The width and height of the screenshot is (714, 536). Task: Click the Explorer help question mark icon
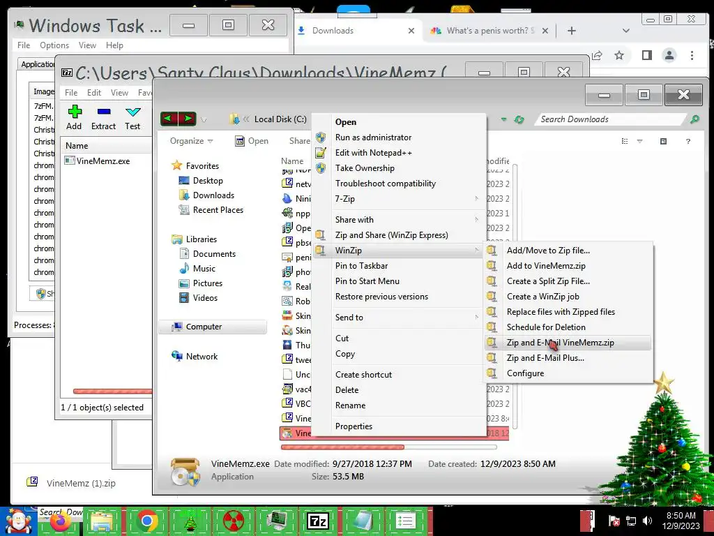click(688, 141)
